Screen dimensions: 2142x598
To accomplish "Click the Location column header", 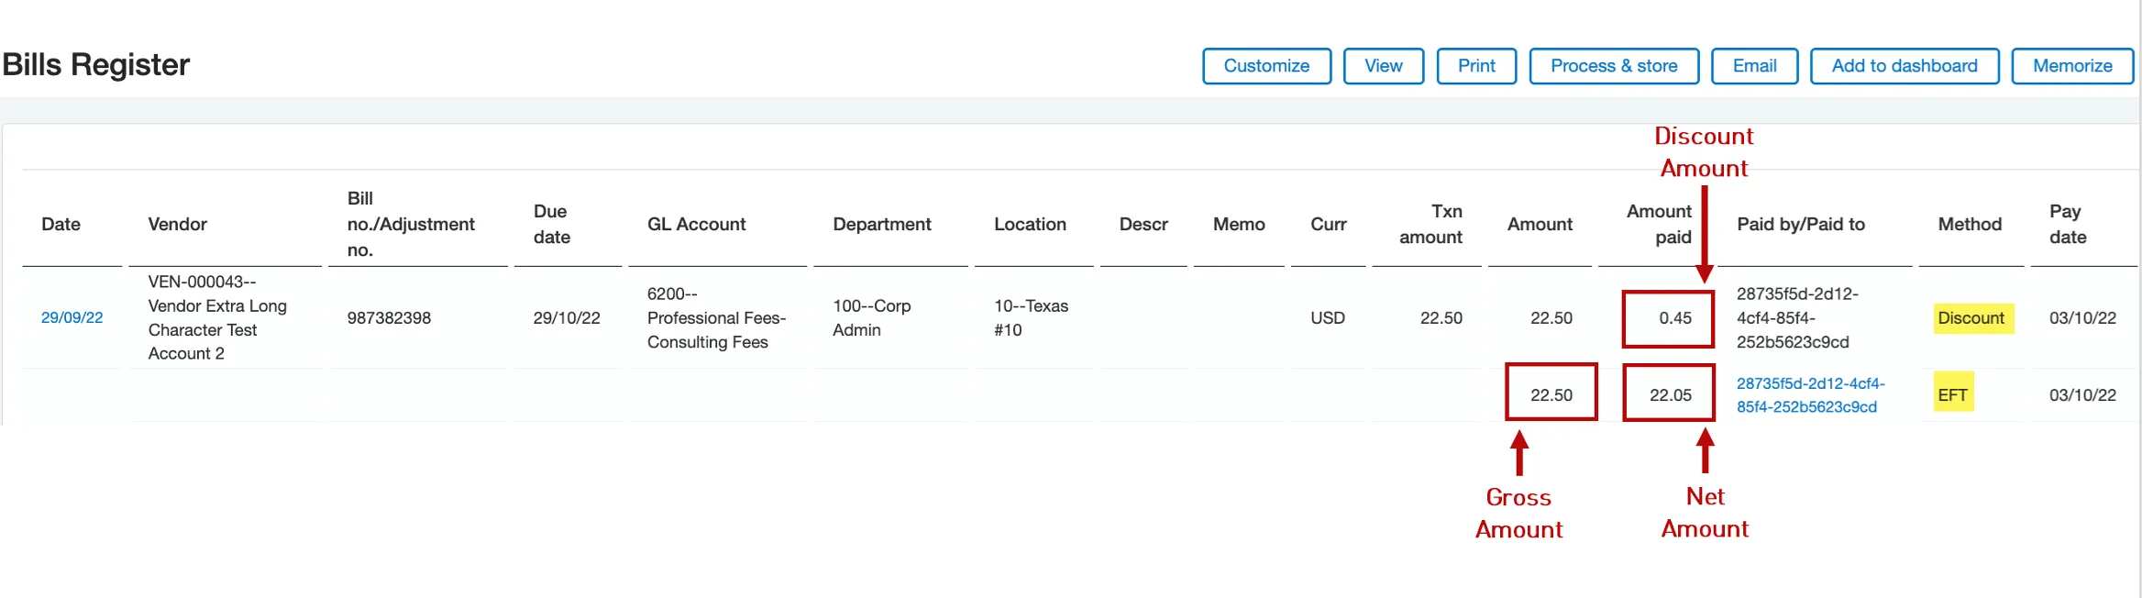I will pyautogui.click(x=1031, y=224).
